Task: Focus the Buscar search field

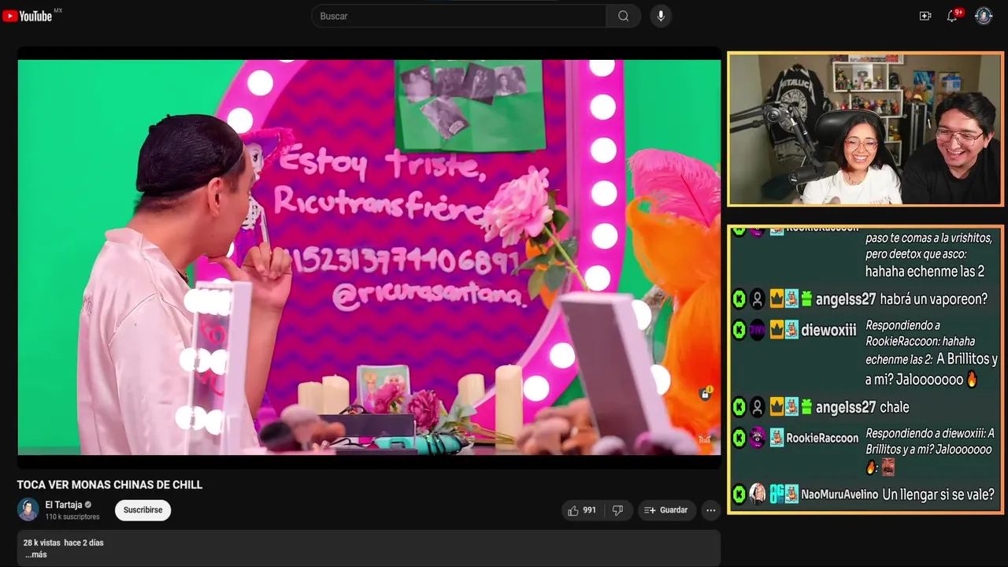Action: [459, 16]
